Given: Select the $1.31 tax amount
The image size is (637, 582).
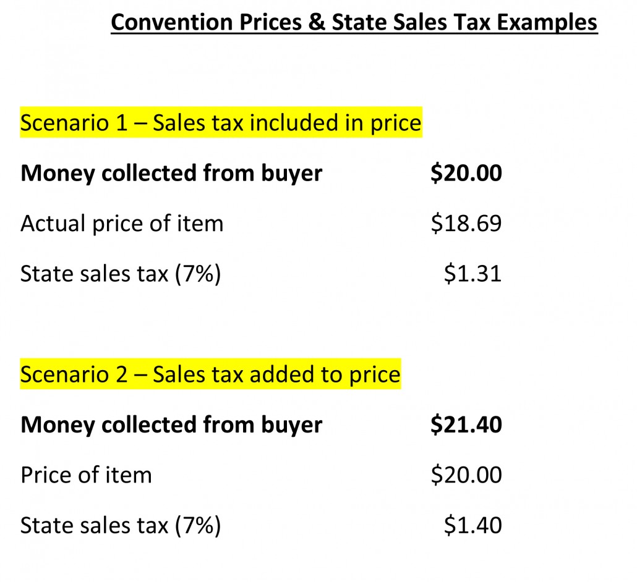Looking at the screenshot, I should coord(473,274).
